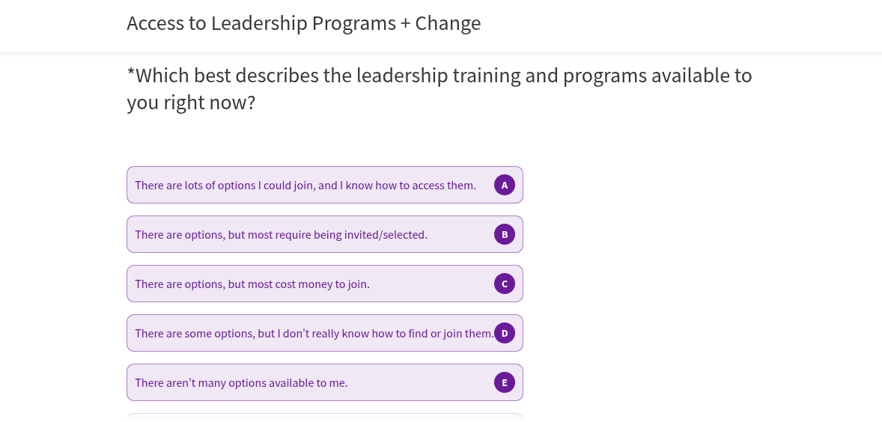Click the leadership training question heading text
Screen dimensions: 882x422
(439, 76)
